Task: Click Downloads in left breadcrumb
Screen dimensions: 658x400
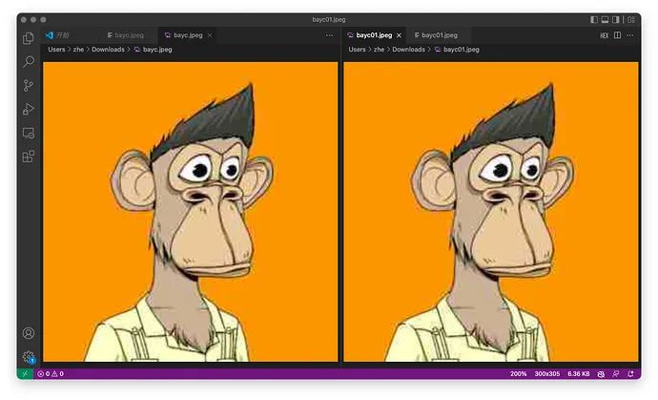Action: [109, 49]
